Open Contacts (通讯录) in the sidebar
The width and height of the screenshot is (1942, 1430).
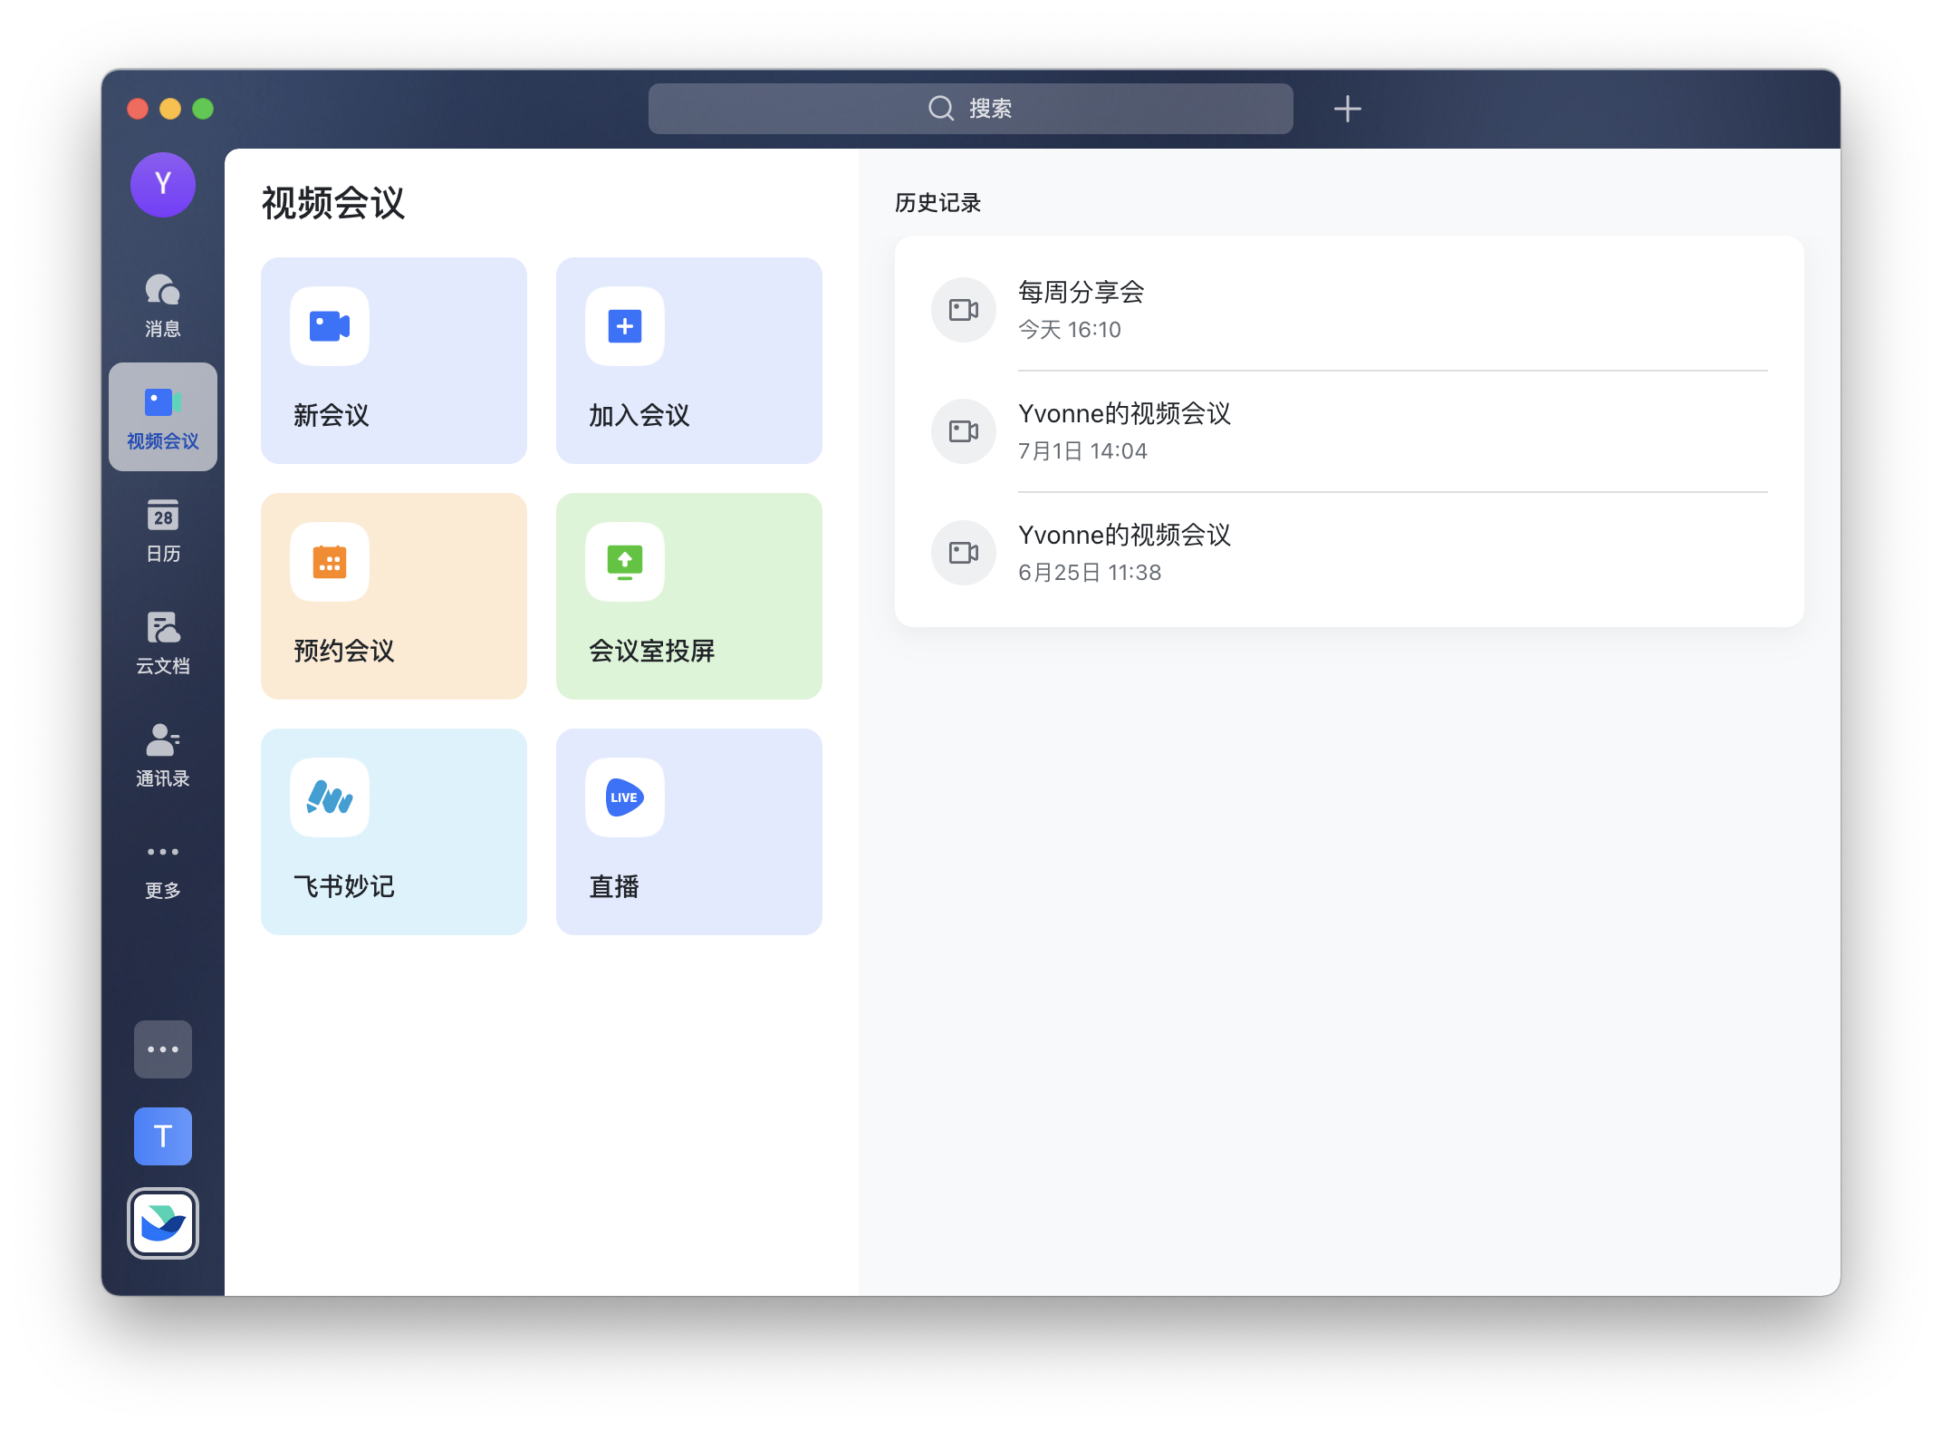coord(163,755)
